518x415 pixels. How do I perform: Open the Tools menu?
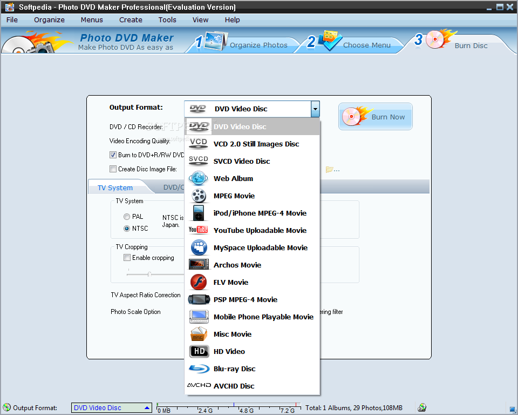click(167, 20)
